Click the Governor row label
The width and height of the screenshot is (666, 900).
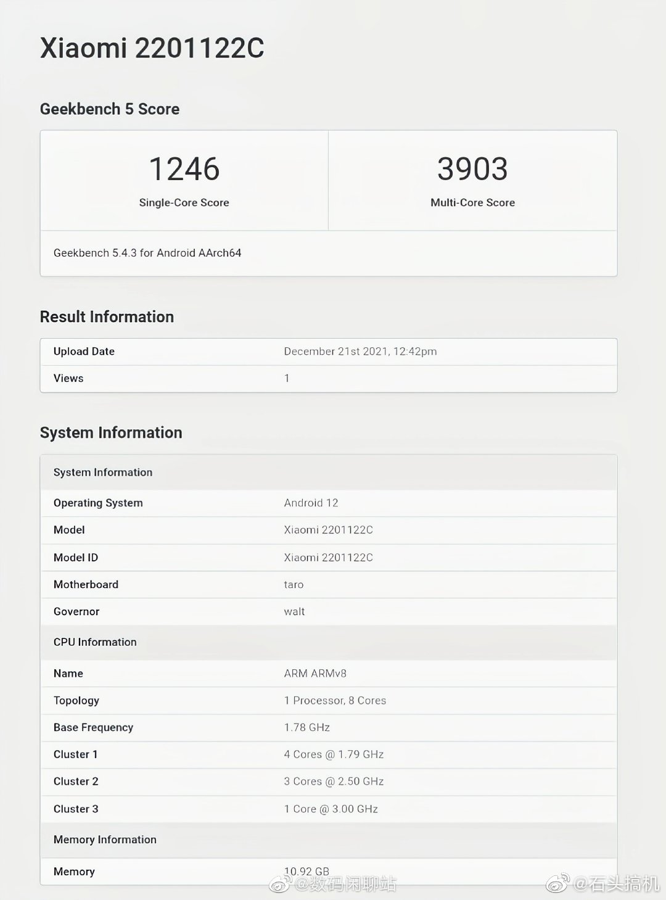tap(76, 612)
